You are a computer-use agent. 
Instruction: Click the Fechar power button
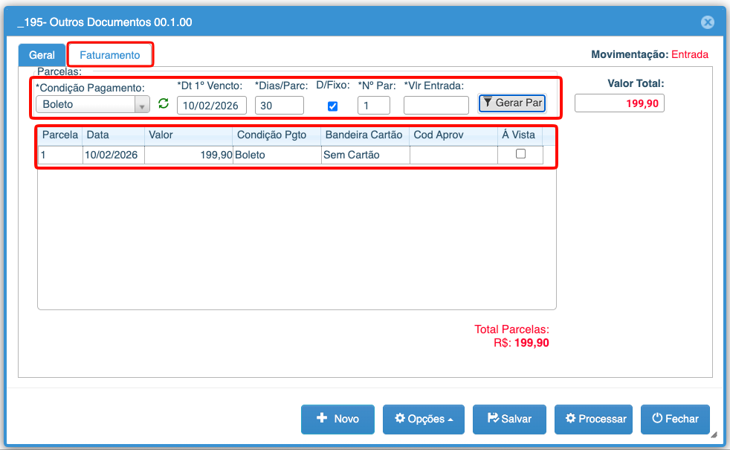675,420
